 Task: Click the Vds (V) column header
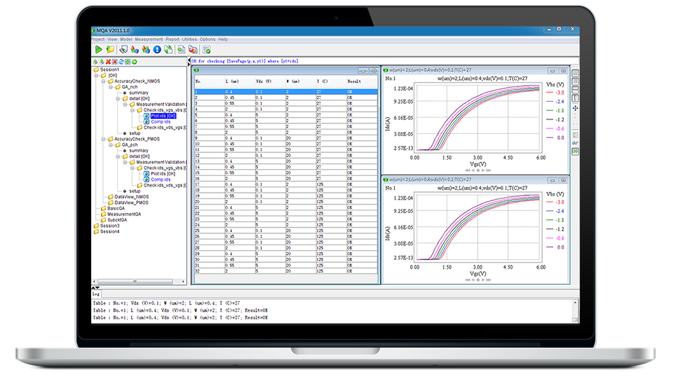[x=270, y=81]
